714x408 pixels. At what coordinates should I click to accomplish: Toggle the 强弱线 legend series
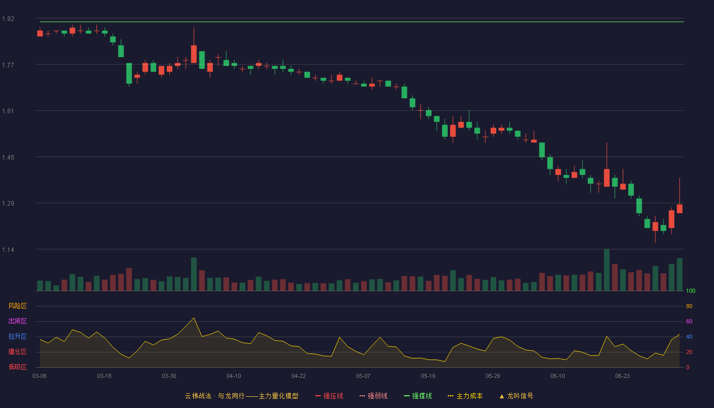(x=373, y=396)
